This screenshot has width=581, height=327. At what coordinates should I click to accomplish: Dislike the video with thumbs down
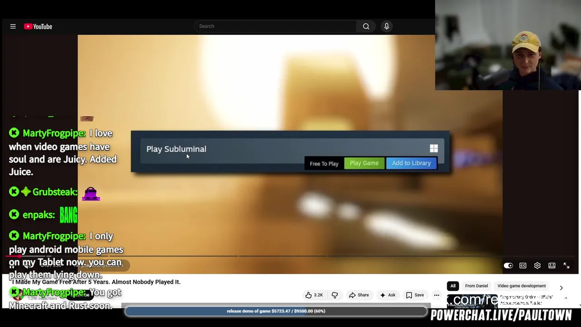pos(335,295)
